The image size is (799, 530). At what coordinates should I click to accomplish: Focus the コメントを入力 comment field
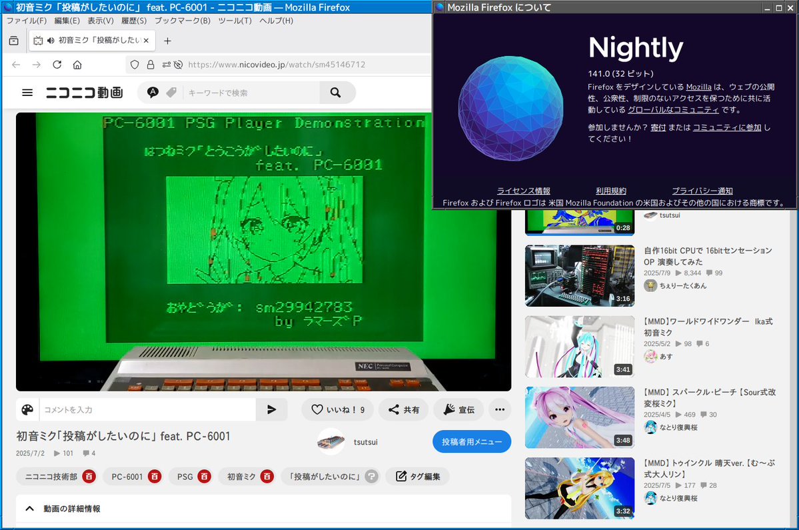pyautogui.click(x=148, y=410)
